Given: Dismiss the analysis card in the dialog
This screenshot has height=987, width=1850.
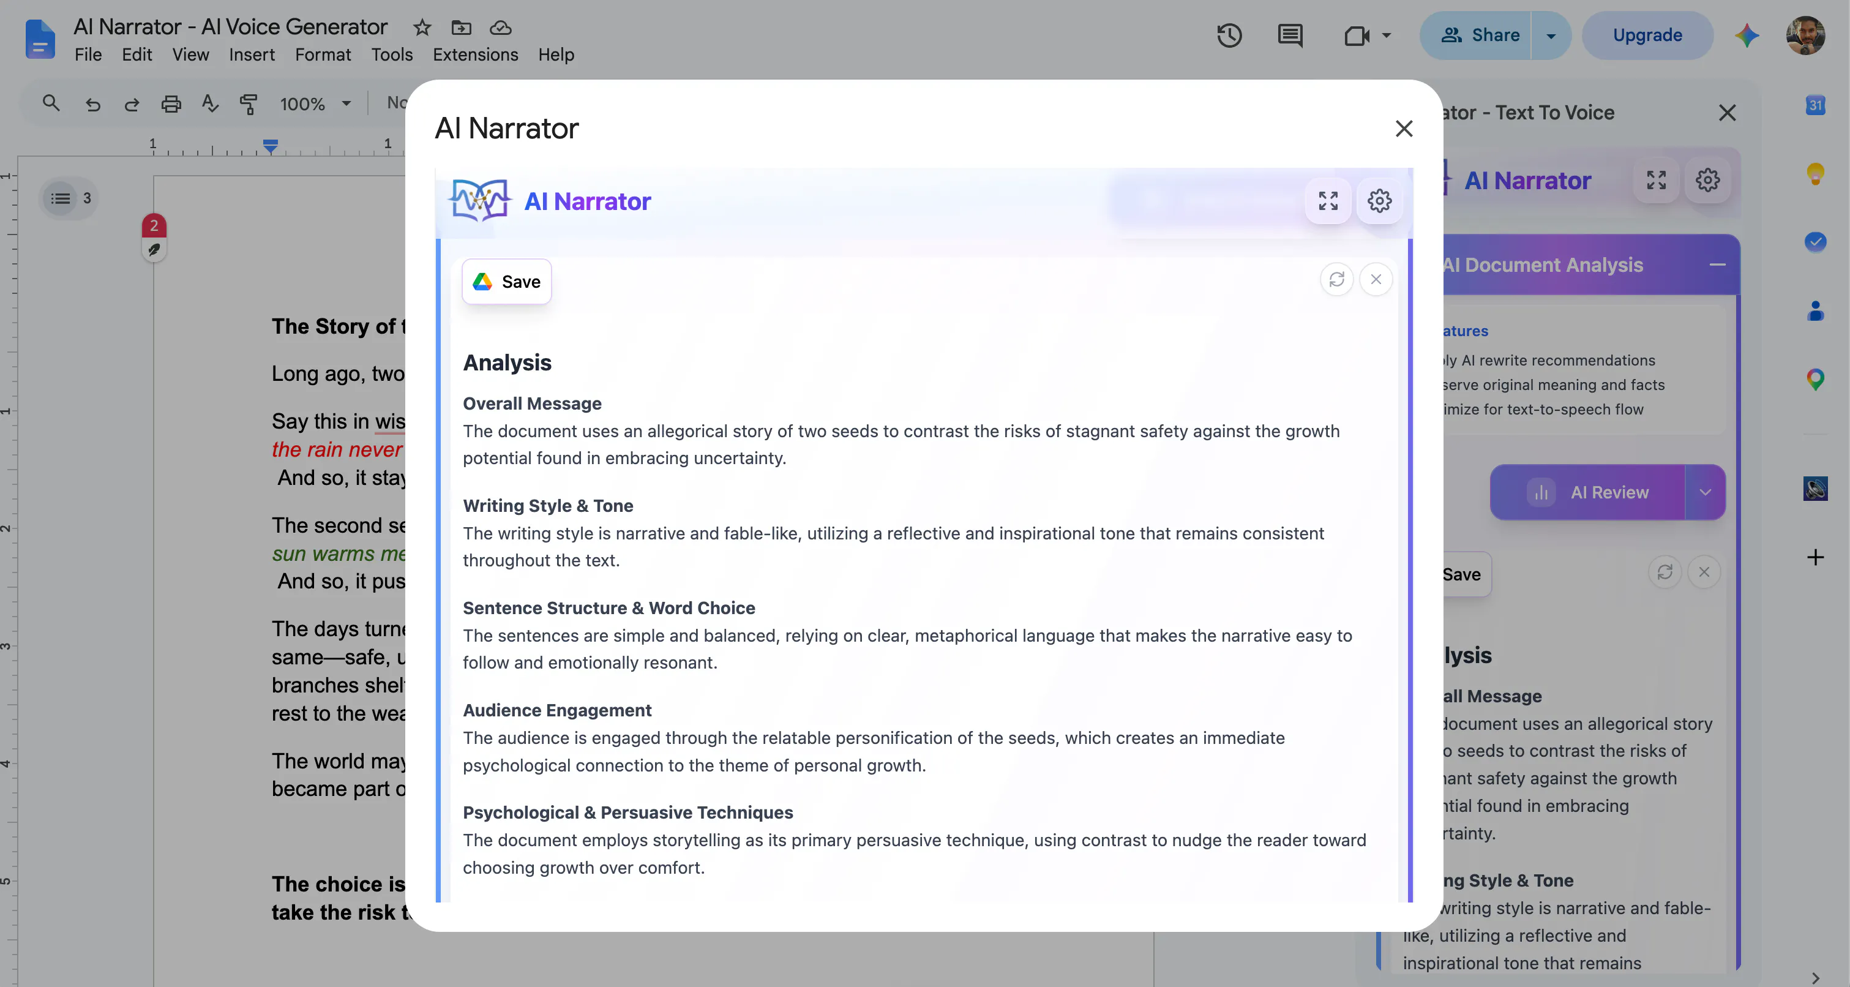Looking at the screenshot, I should point(1376,279).
